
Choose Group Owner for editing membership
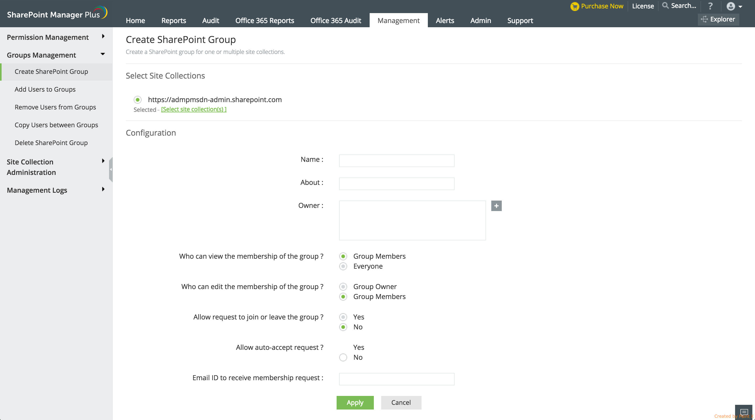pyautogui.click(x=343, y=286)
